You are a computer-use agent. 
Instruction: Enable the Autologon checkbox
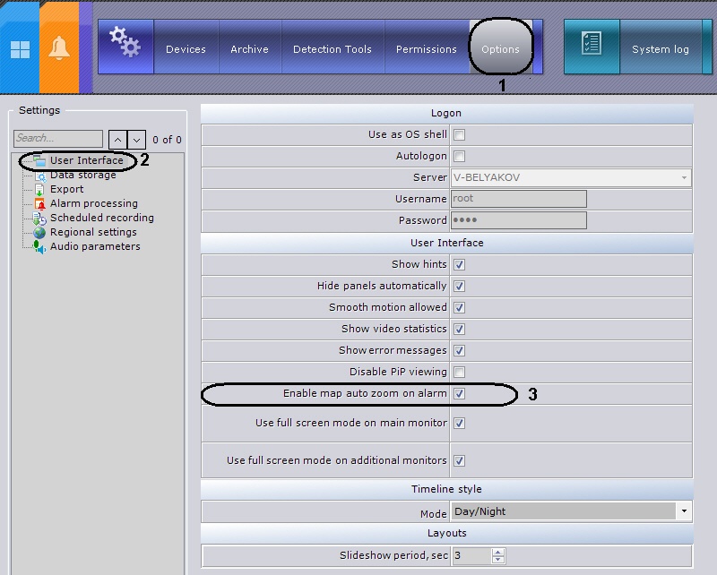coord(459,157)
